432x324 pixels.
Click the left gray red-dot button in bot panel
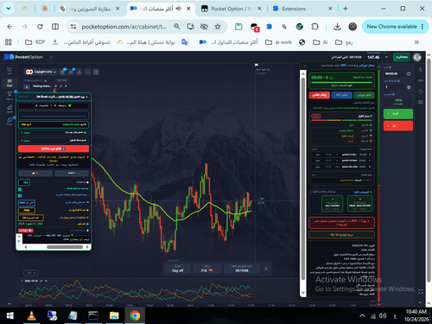click(x=35, y=173)
